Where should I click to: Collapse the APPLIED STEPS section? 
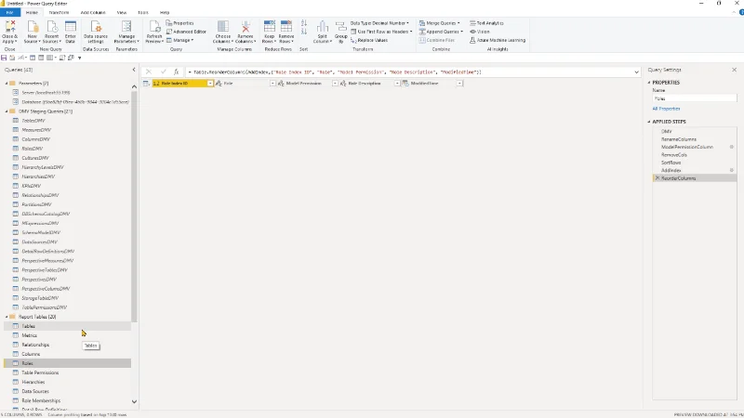649,122
